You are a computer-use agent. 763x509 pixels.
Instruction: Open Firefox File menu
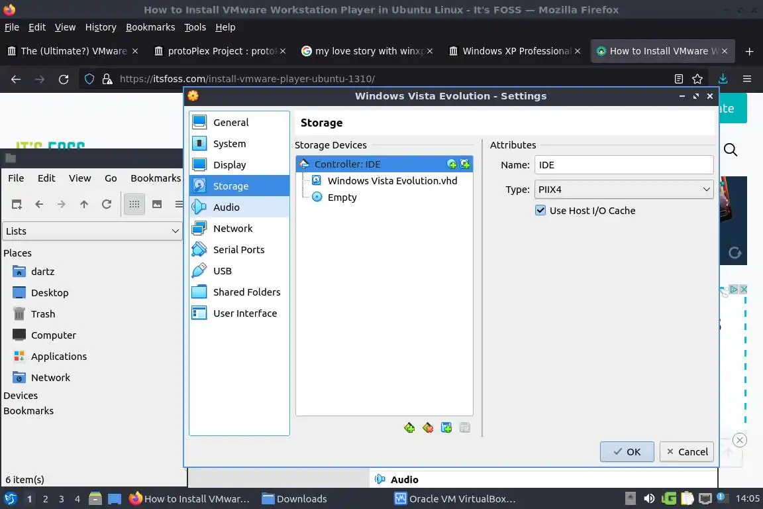tap(12, 27)
